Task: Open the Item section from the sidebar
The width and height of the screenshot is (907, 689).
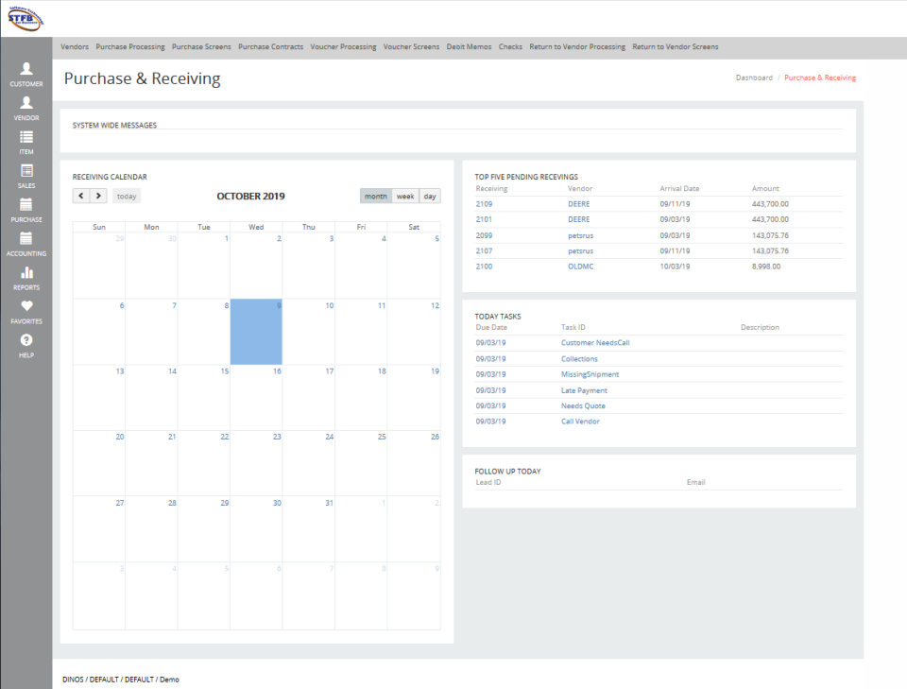Action: [26, 142]
